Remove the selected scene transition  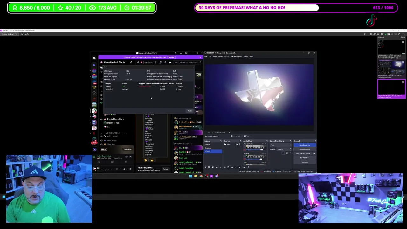point(286,153)
